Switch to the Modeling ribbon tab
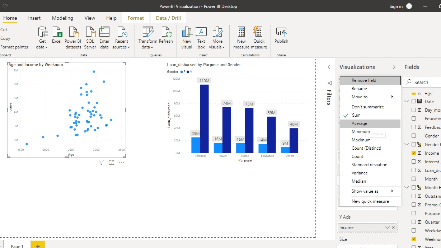The image size is (441, 248). click(62, 18)
